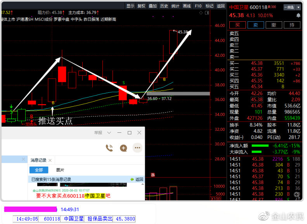This screenshot has height=224, width=307.
Task: Expand the chat window chevron menu
Action: (109, 133)
